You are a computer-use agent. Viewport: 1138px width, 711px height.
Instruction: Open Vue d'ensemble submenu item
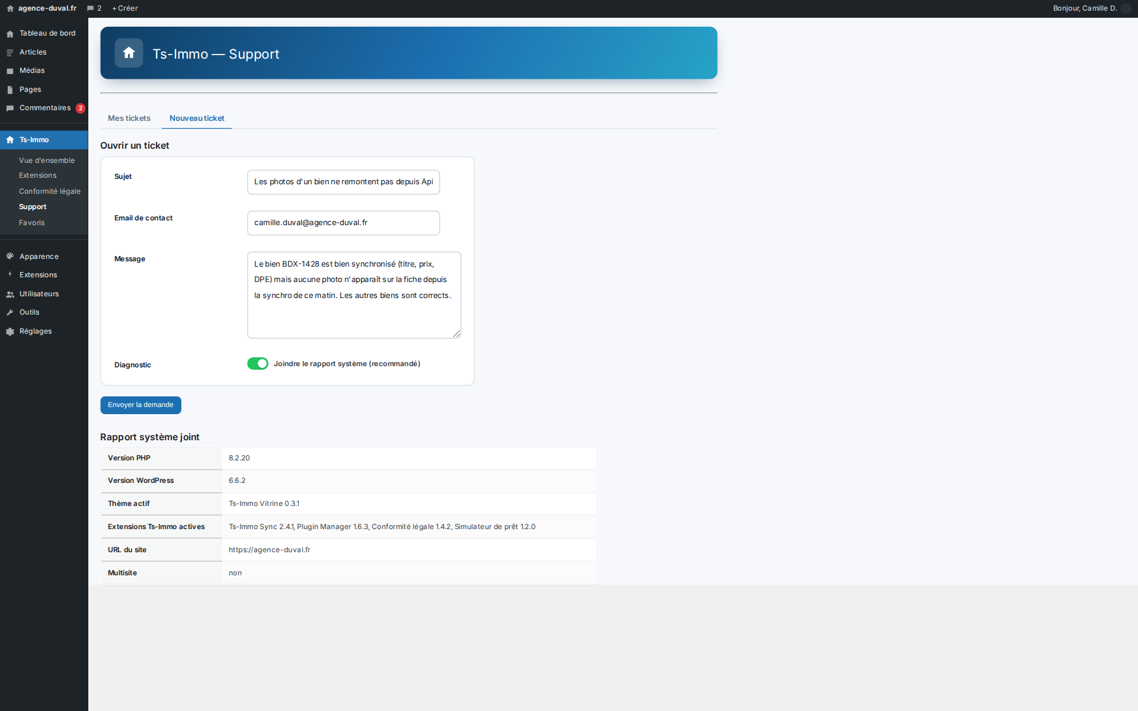47,161
